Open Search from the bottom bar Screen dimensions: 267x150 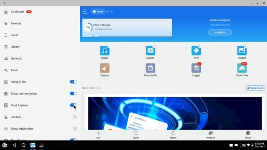[x=136, y=135]
